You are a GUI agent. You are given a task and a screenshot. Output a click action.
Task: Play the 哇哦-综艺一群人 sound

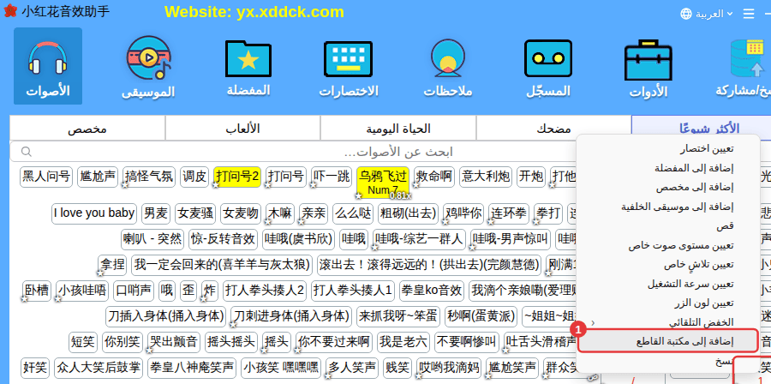tap(418, 239)
